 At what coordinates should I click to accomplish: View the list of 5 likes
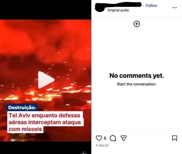click(105, 138)
